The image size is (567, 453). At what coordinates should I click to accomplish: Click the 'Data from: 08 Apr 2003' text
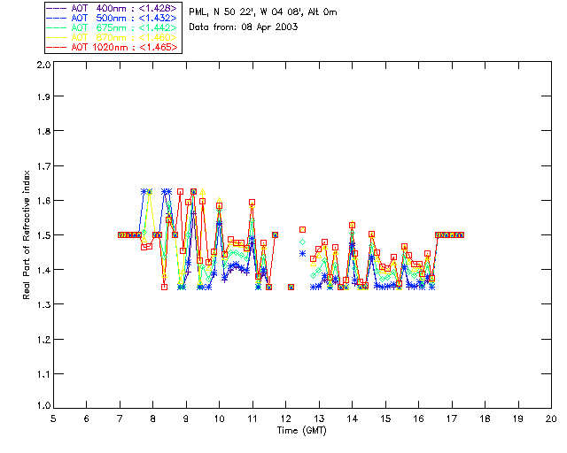(244, 27)
